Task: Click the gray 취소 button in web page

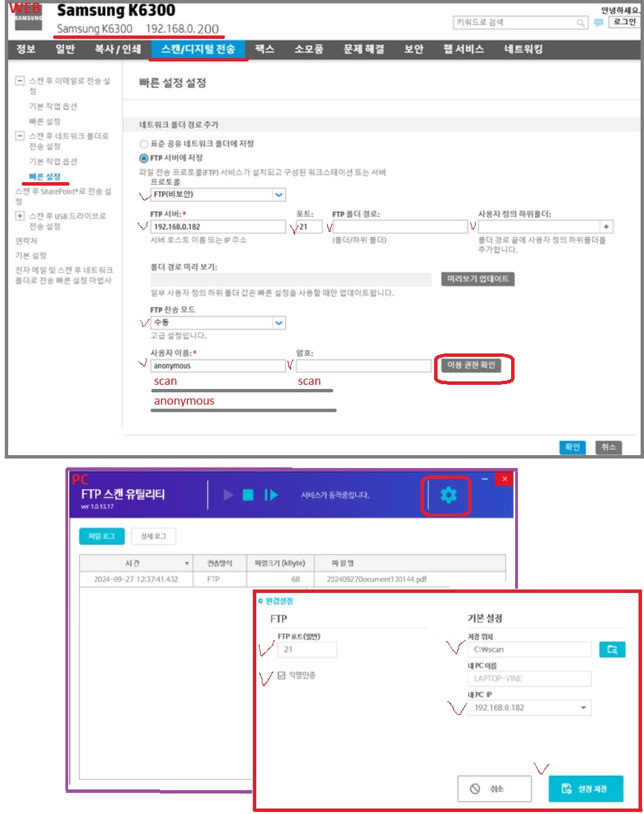Action: click(x=608, y=447)
